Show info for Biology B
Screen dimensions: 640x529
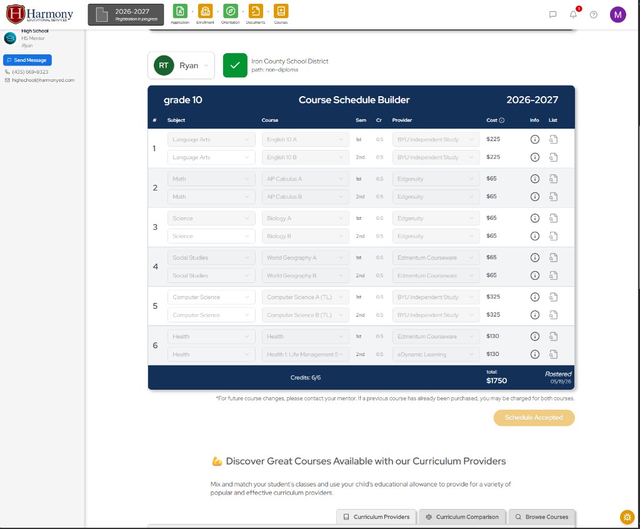point(535,236)
